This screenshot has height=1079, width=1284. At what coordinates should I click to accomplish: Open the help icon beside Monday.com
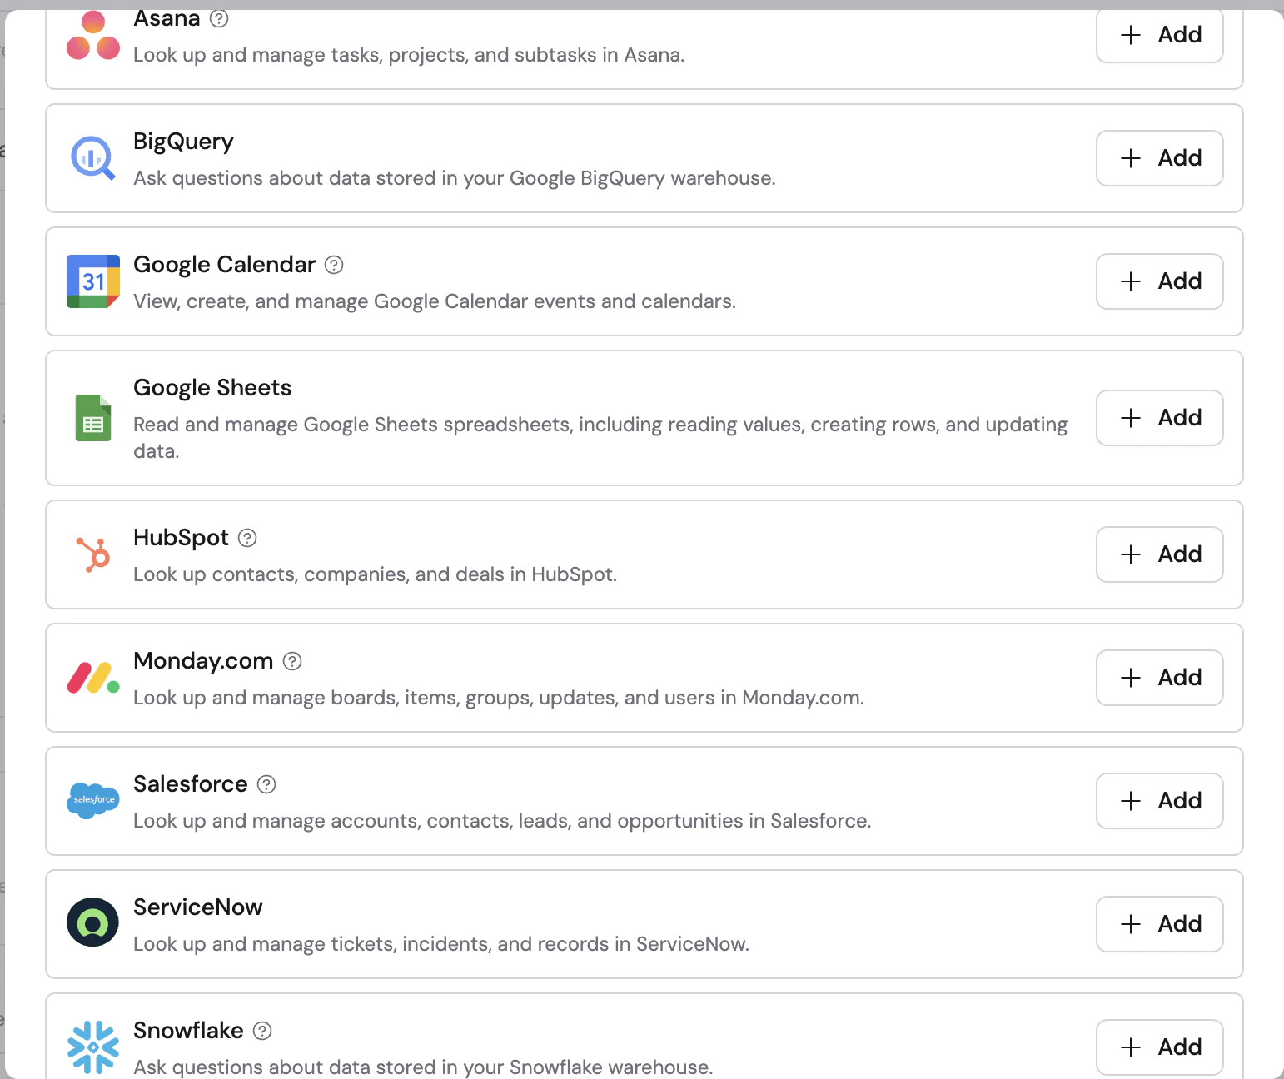[x=292, y=661]
